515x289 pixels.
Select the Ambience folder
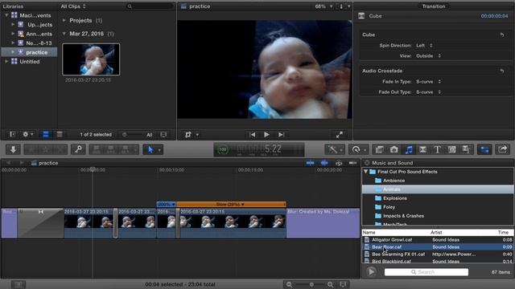pos(389,181)
